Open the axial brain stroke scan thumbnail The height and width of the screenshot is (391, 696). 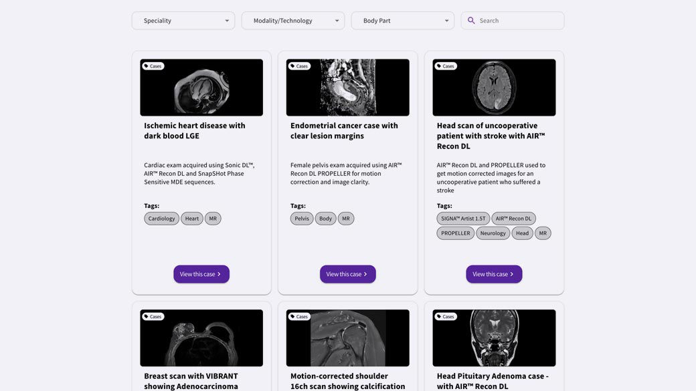point(494,88)
